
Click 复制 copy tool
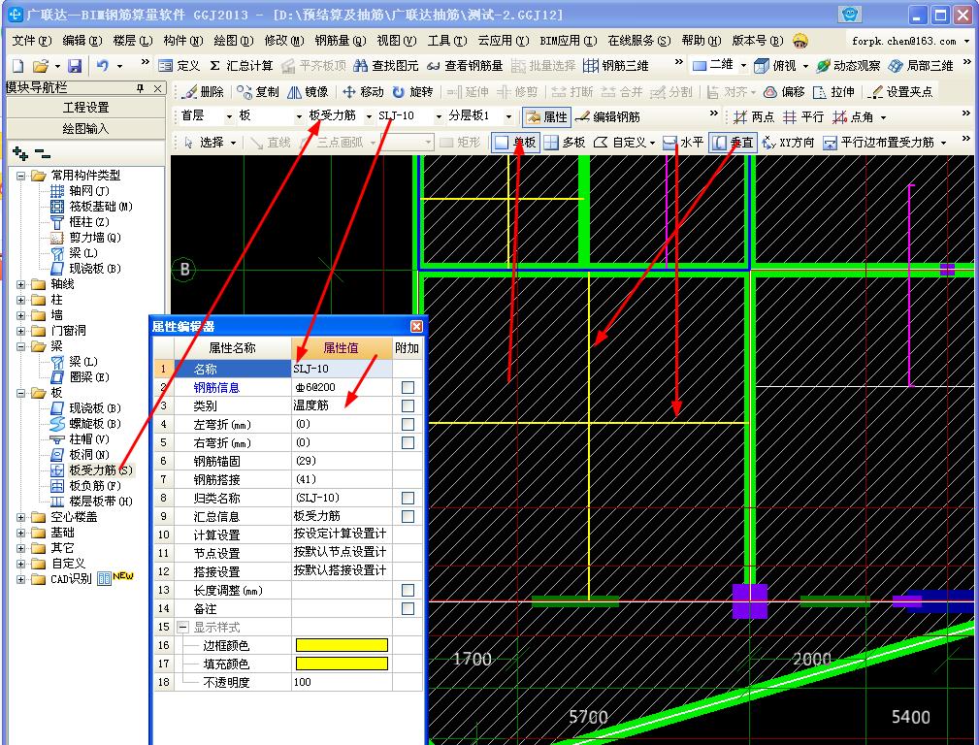(258, 92)
